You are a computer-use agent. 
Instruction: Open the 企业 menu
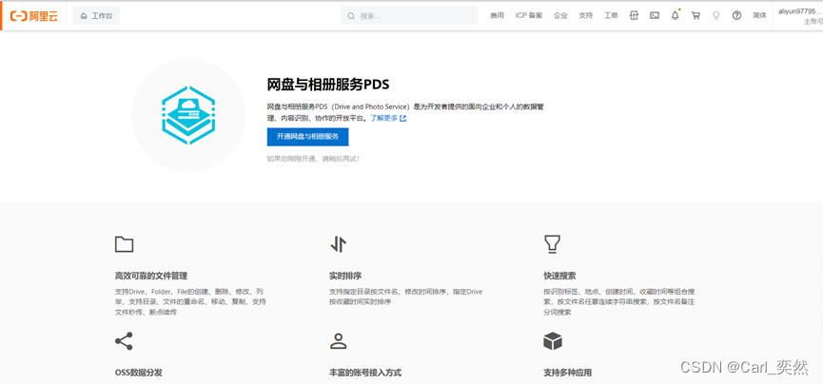click(560, 16)
